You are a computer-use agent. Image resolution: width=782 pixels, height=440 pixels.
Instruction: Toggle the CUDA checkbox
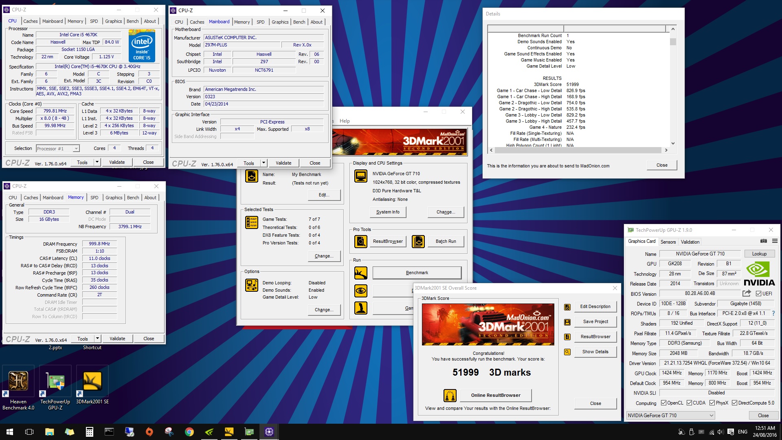689,403
